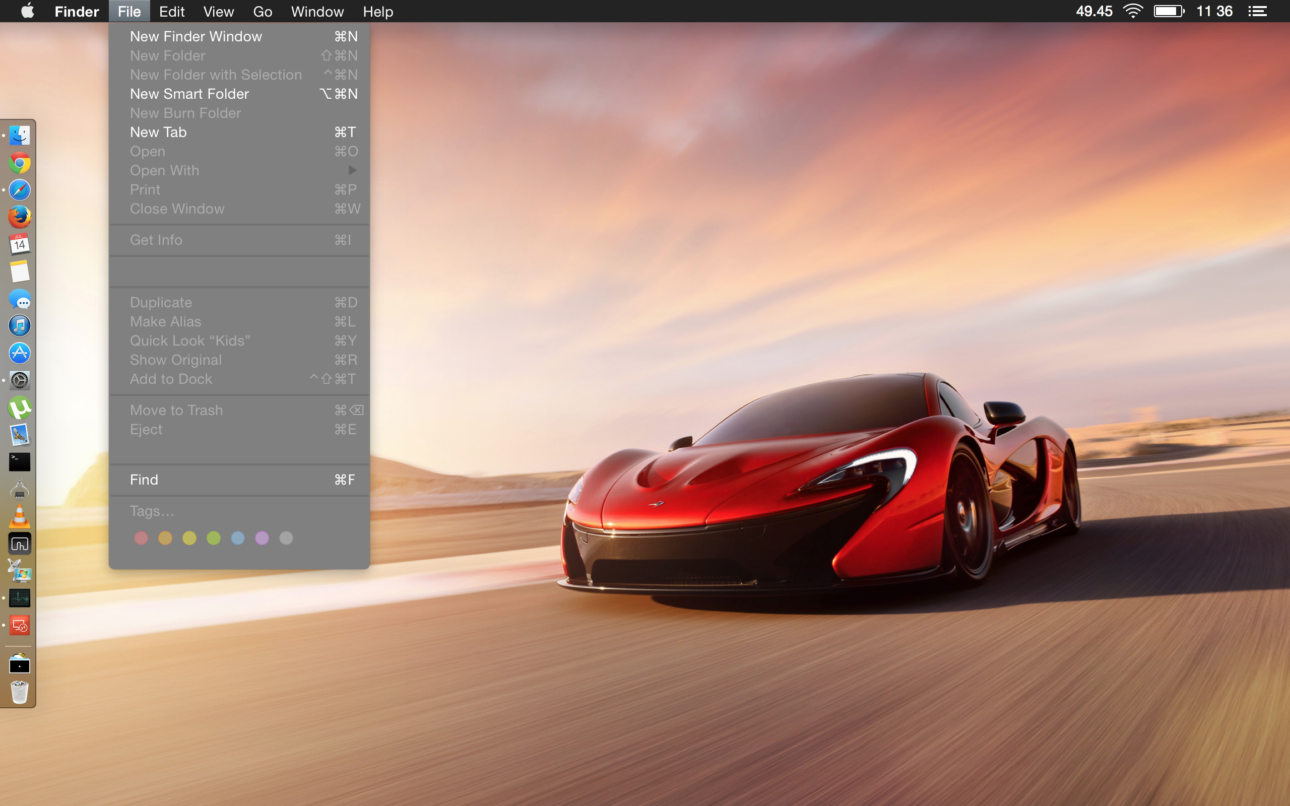Launch Firefox from the dock
Image resolution: width=1290 pixels, height=806 pixels.
20,217
